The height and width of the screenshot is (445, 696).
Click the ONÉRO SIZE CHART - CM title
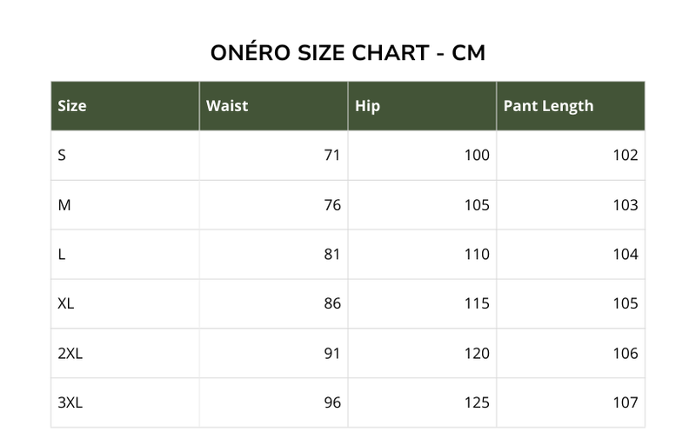click(x=348, y=52)
